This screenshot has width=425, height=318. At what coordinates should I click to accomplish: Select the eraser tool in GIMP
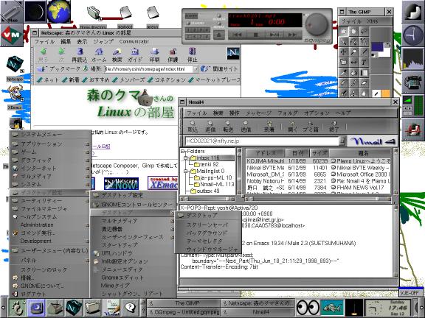[x=364, y=83]
